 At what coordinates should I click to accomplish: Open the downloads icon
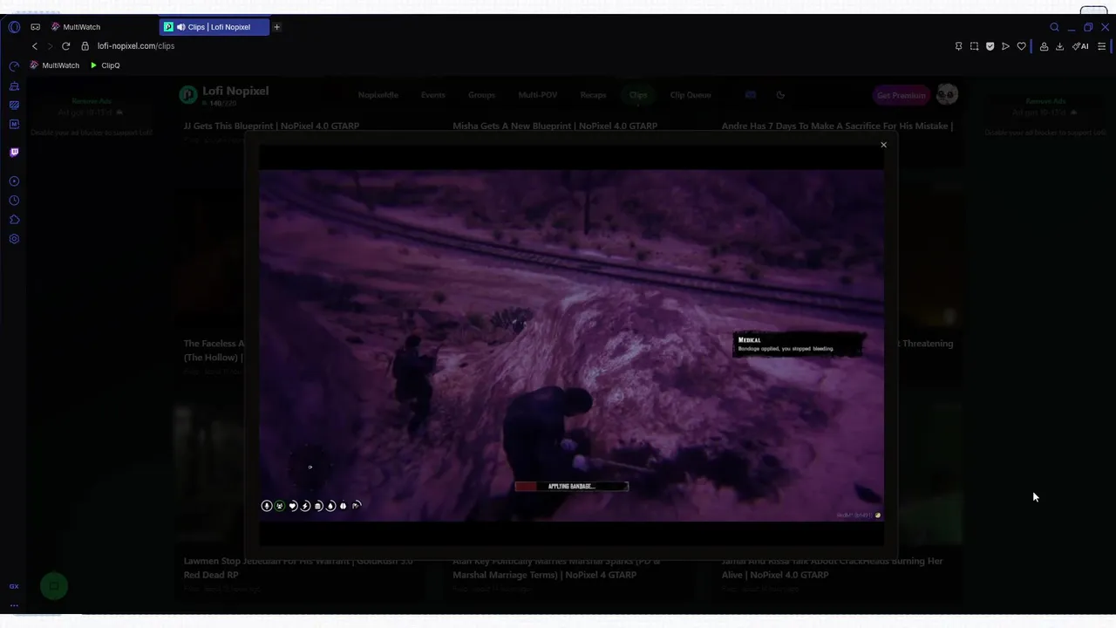pos(1059,46)
